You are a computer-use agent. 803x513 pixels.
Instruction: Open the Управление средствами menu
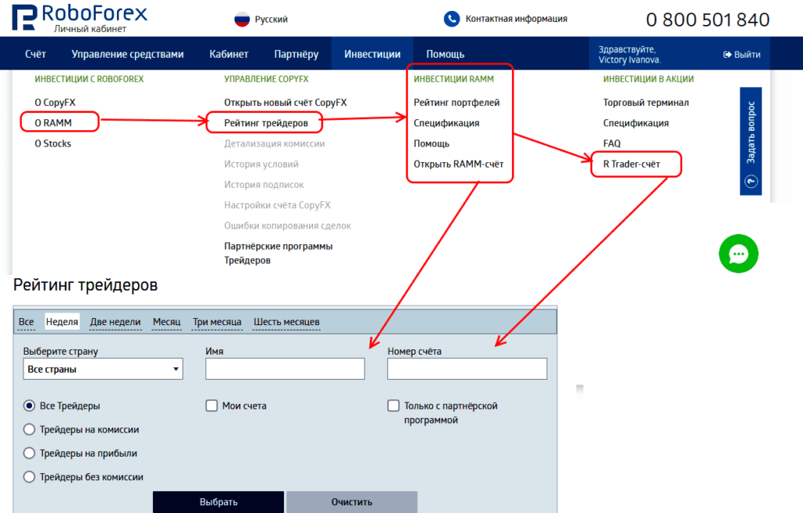point(127,54)
